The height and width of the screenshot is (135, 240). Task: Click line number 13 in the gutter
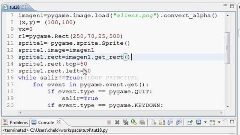[10, 57]
